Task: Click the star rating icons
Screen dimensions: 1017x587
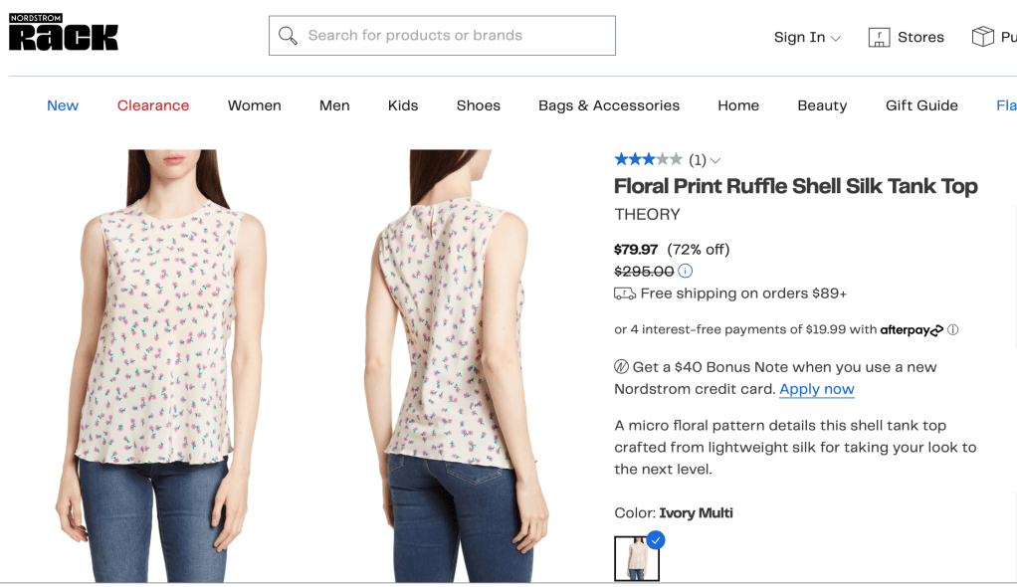Action: [x=648, y=159]
